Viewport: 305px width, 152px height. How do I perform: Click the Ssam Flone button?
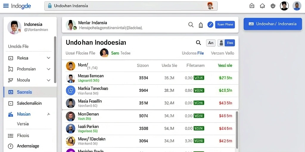click(x=225, y=25)
